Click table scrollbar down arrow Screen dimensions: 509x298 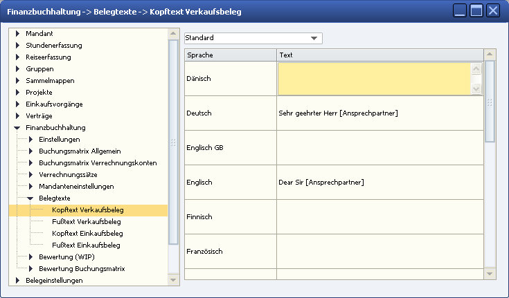[x=490, y=274]
